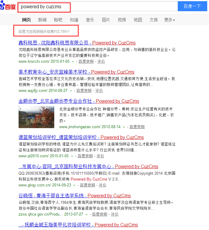Open the 知道 tab
Image resolution: width=209 pixels, height=230 pixels.
pos(74,20)
